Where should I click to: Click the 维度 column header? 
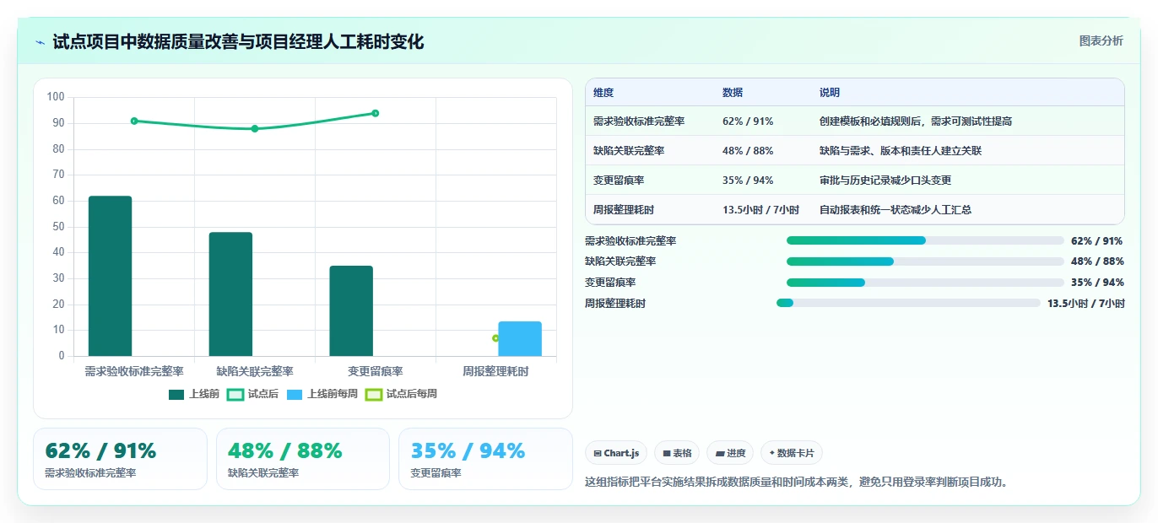click(x=603, y=93)
